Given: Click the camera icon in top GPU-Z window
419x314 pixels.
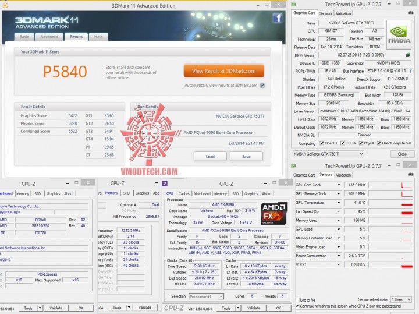Looking at the screenshot, I should pyautogui.click(x=410, y=13).
